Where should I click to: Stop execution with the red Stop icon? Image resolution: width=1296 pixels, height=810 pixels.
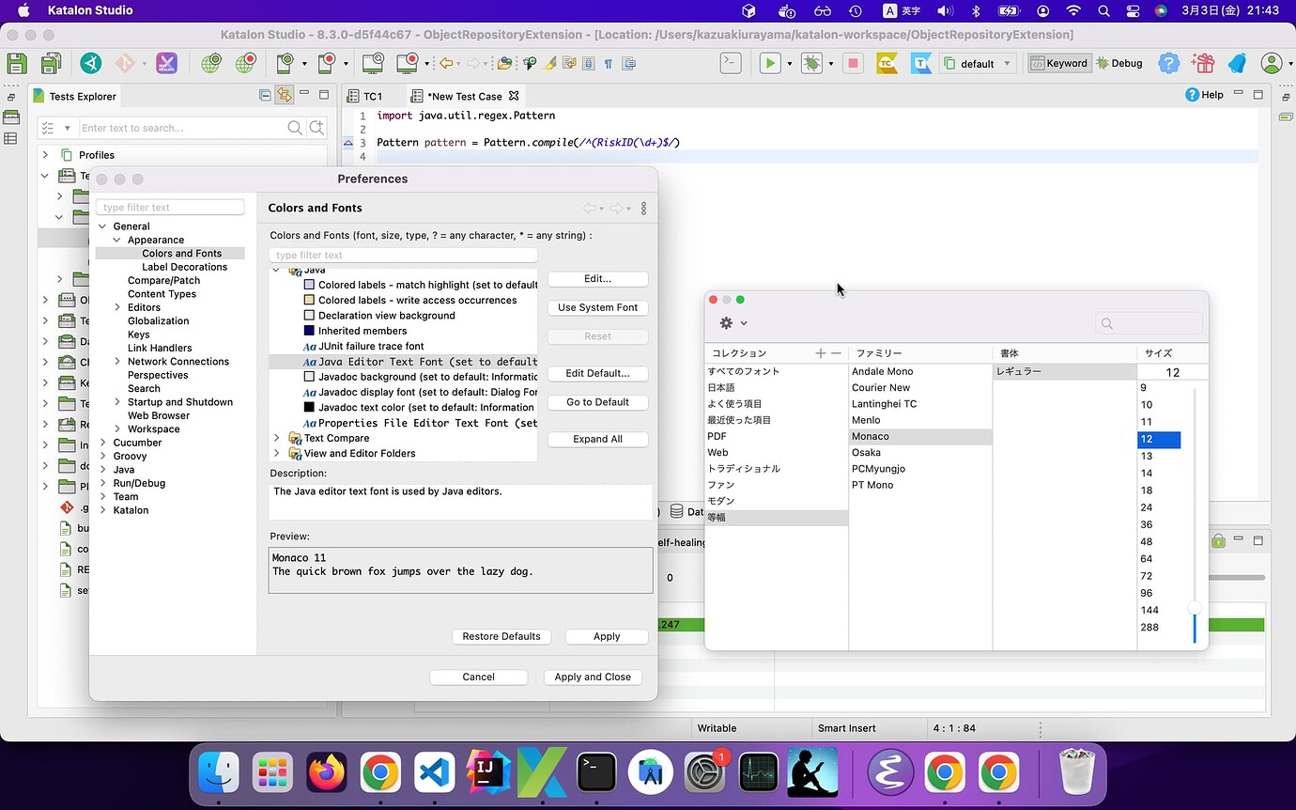(853, 63)
